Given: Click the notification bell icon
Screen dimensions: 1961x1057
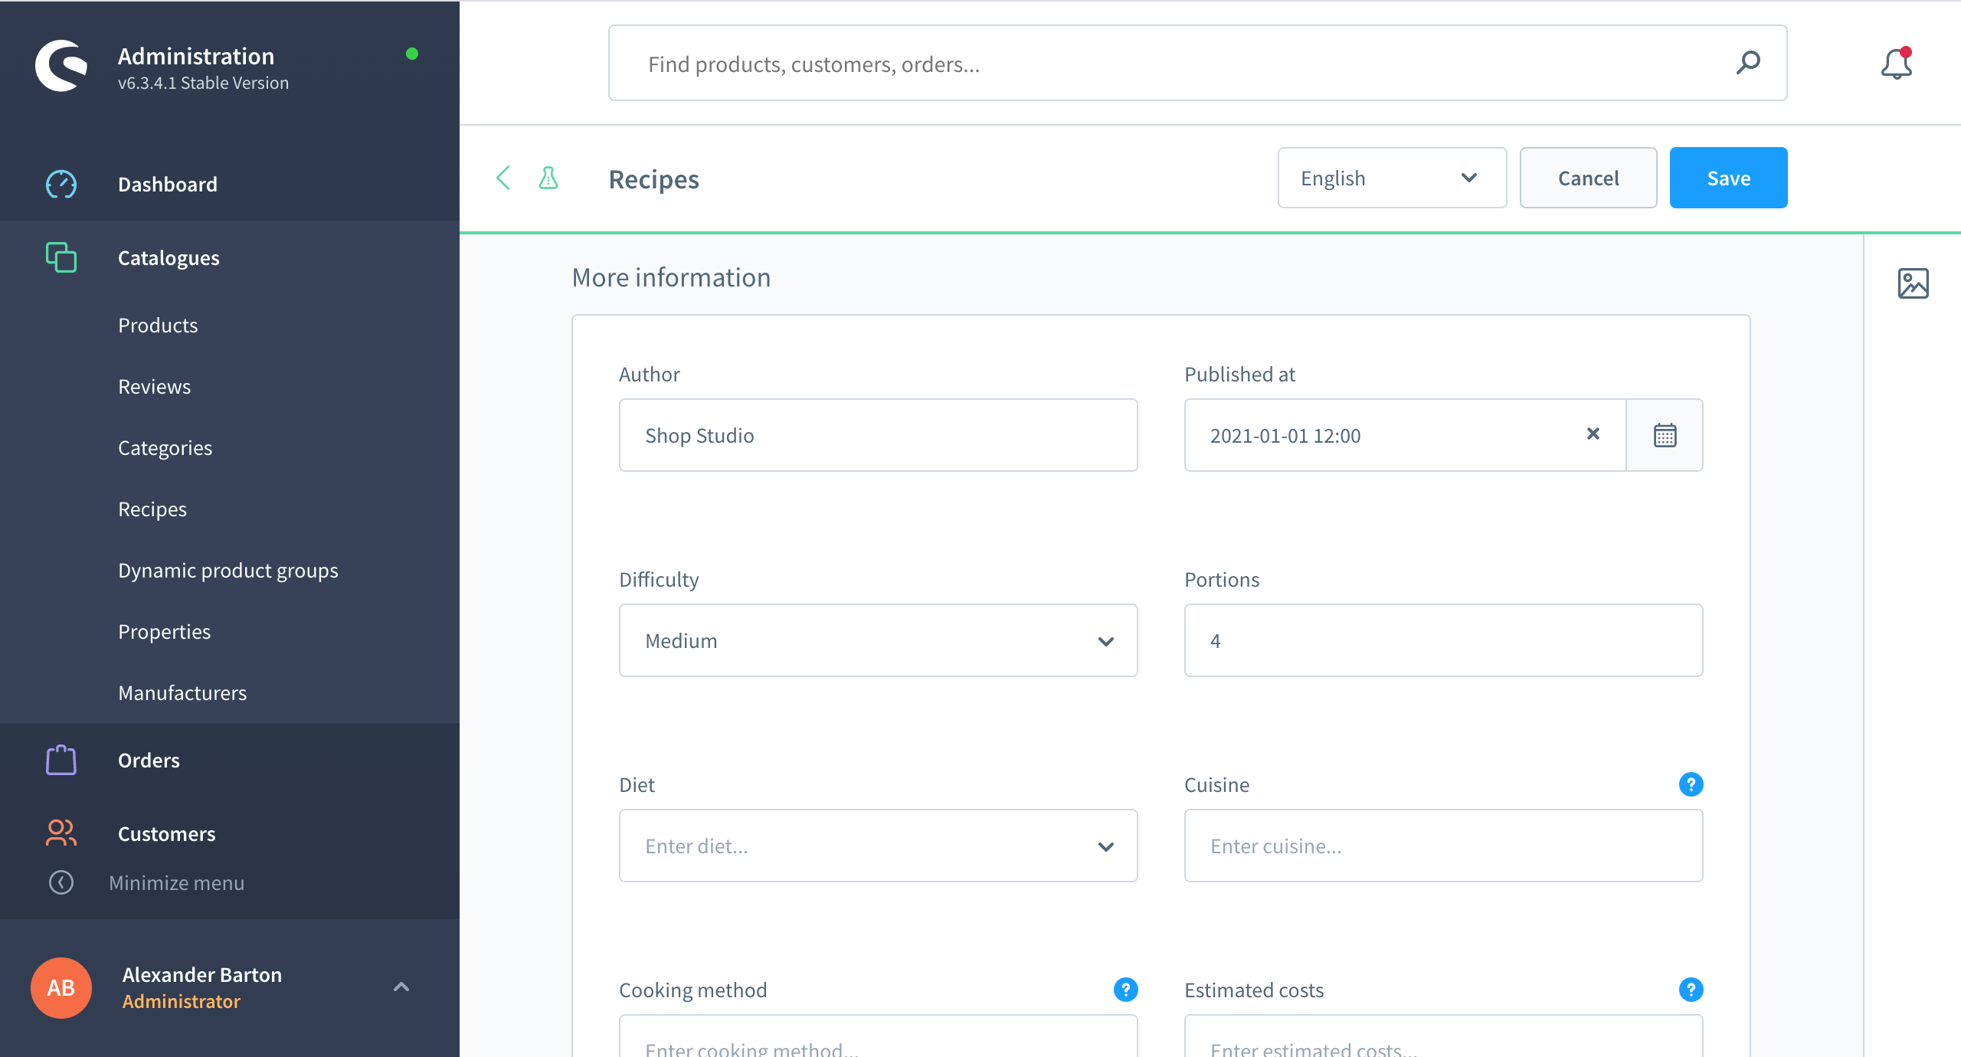Looking at the screenshot, I should [1896, 64].
